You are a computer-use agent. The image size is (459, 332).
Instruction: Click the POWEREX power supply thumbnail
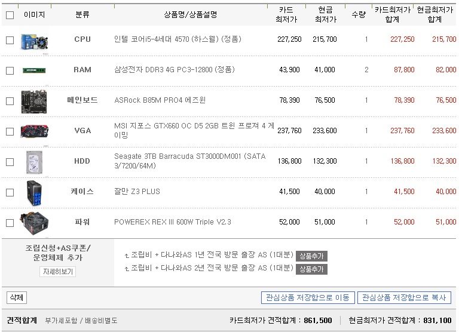click(x=34, y=224)
